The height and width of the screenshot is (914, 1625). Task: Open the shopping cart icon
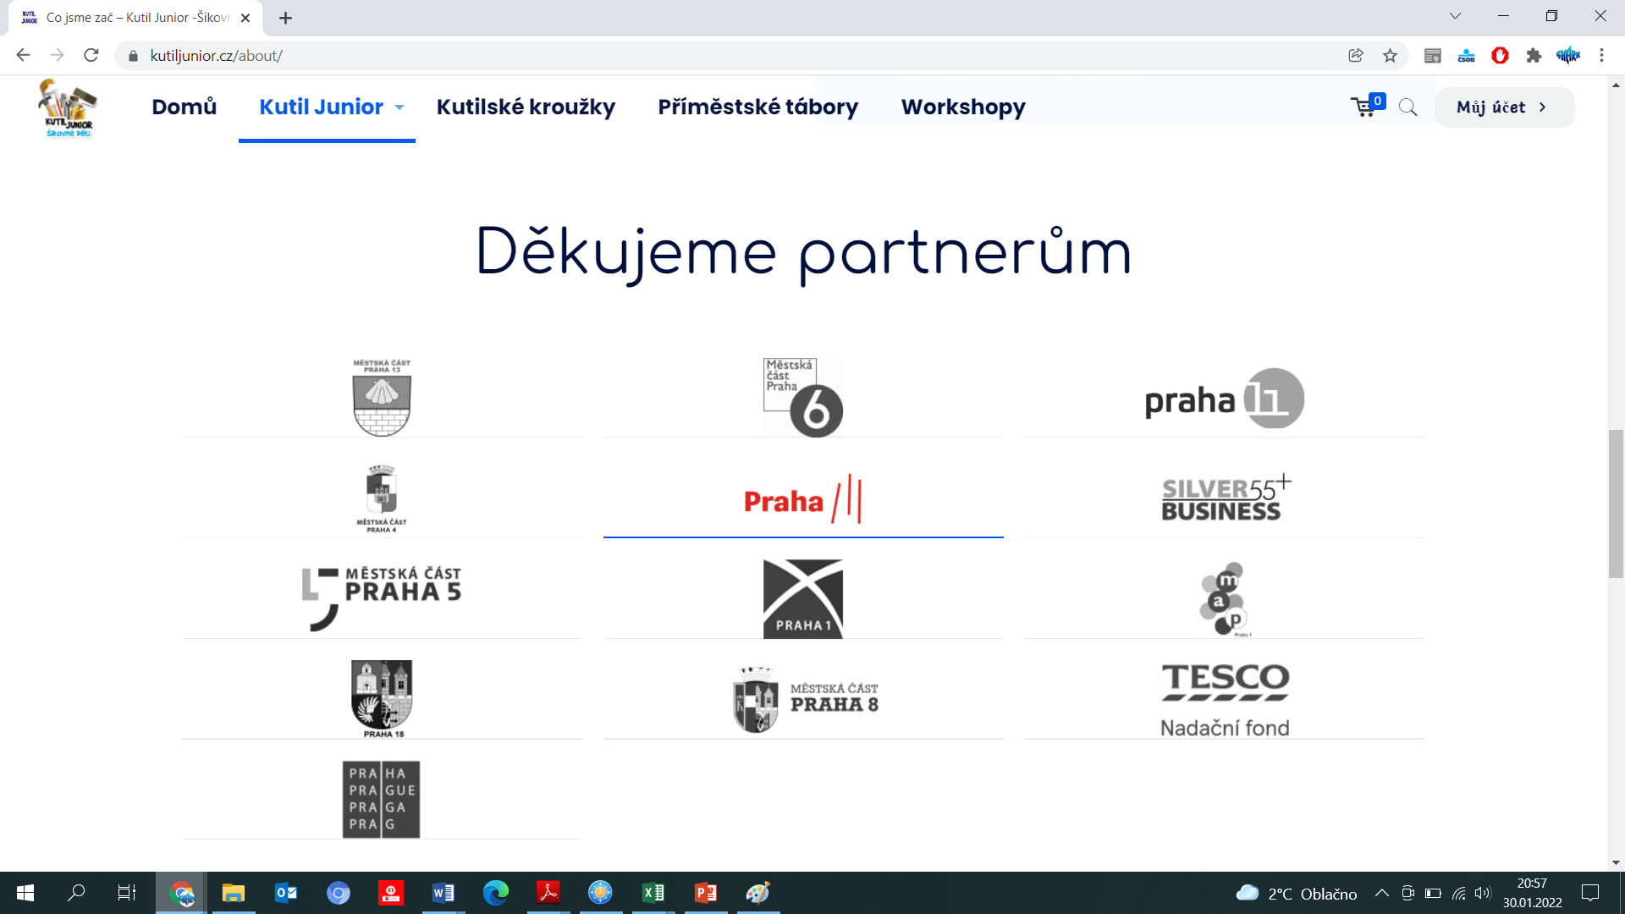pyautogui.click(x=1364, y=107)
